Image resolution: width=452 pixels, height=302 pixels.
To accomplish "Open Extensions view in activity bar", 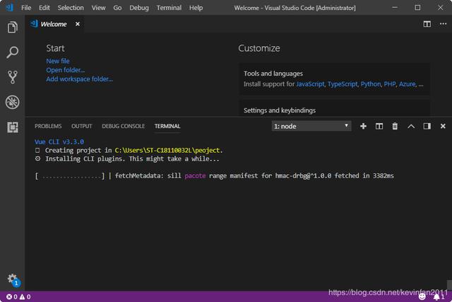I will coord(13,127).
